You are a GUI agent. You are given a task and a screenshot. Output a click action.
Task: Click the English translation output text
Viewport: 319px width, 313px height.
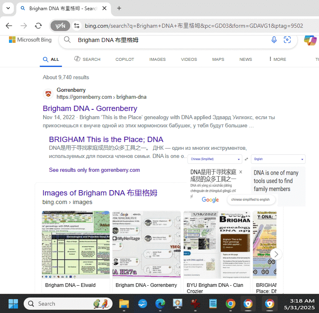[x=276, y=181]
